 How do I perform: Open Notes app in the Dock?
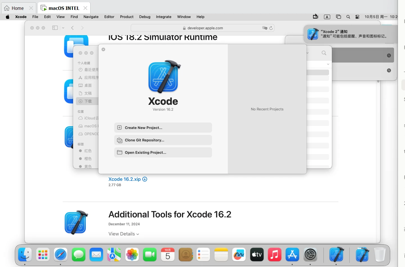coord(221,255)
